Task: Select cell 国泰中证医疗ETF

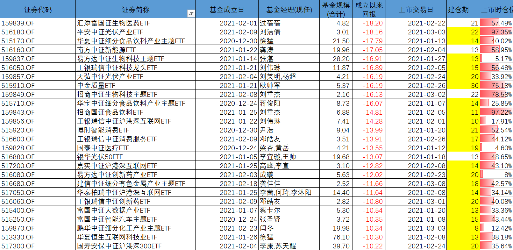Action: (x=135, y=148)
